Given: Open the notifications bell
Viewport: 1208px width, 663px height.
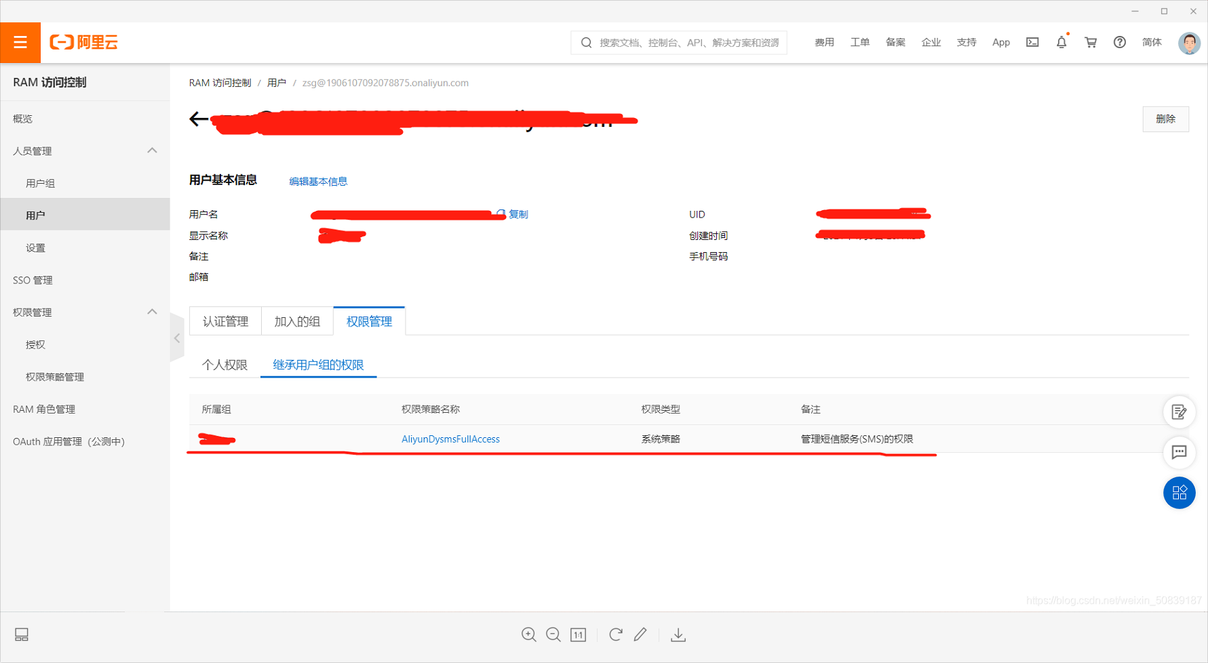Looking at the screenshot, I should point(1061,42).
